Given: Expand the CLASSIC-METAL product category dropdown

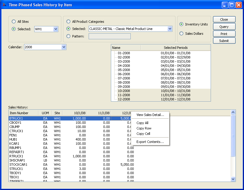Looking at the screenshot, I should click(x=169, y=29).
